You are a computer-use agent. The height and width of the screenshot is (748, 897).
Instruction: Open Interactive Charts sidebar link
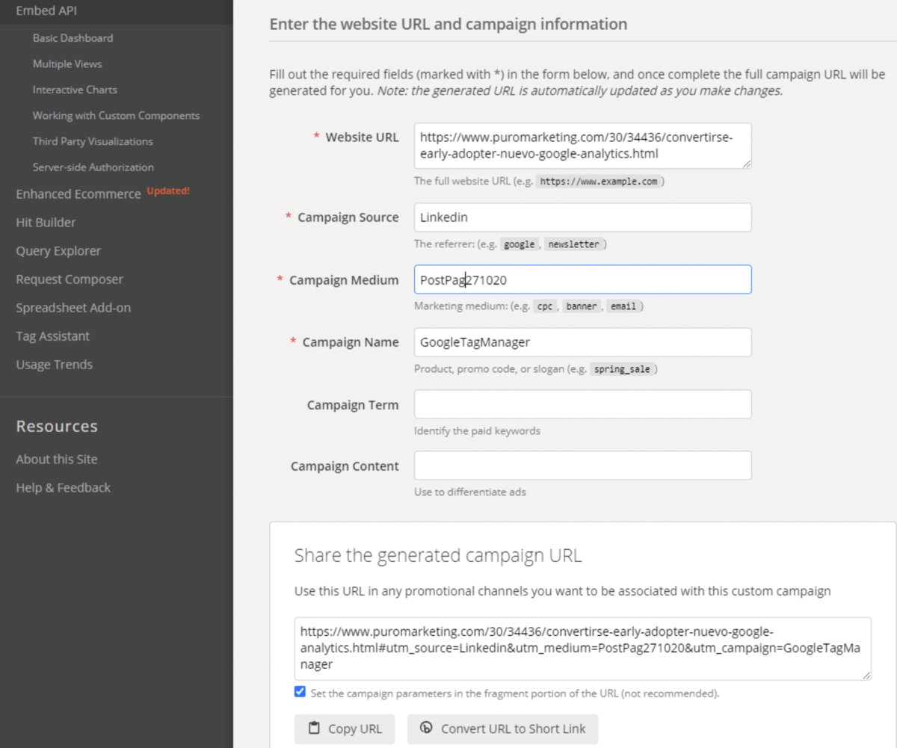point(75,90)
